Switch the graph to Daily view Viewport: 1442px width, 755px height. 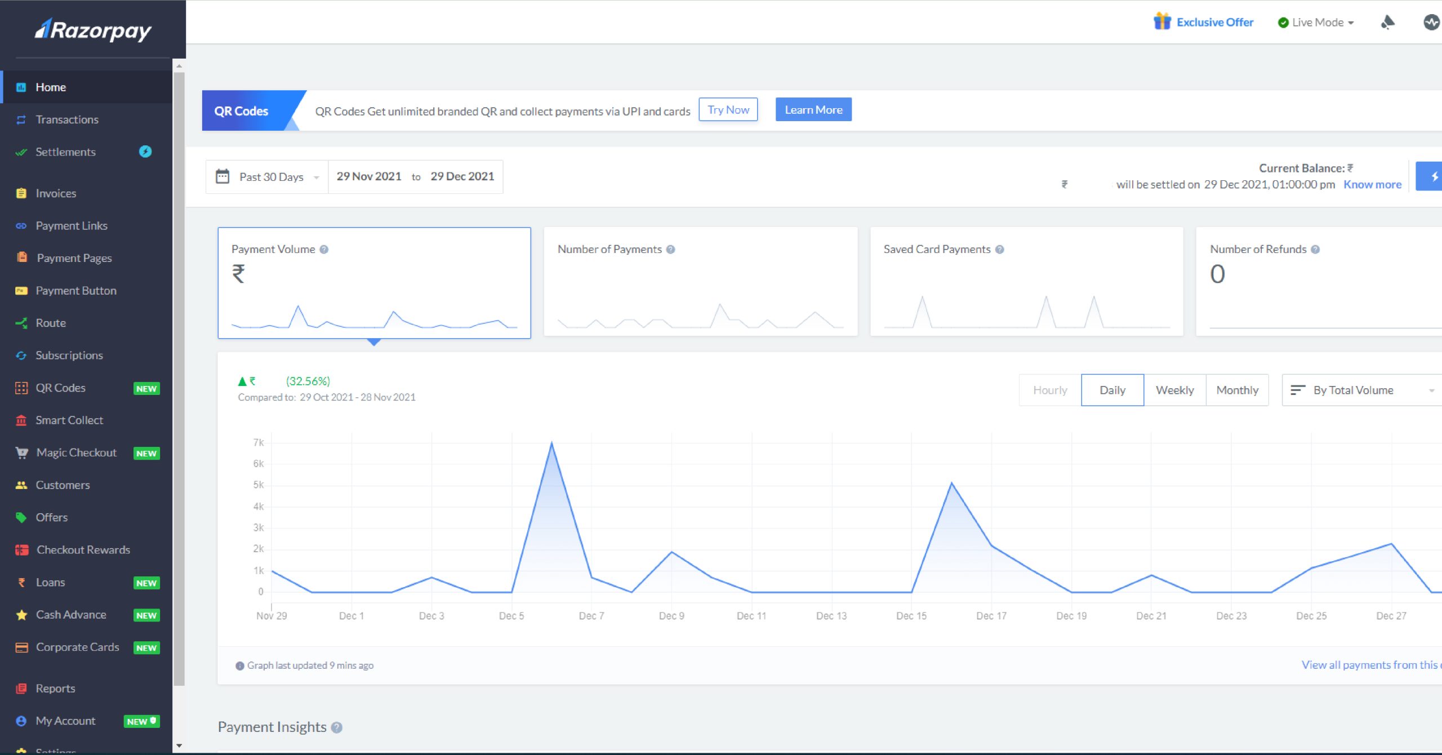click(1112, 390)
